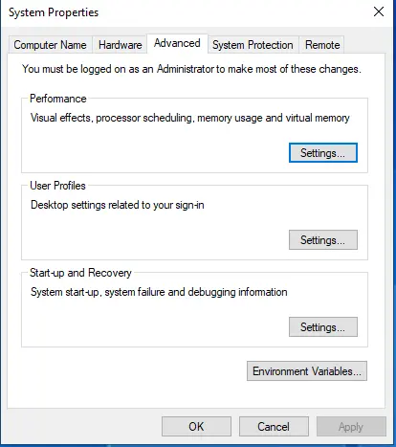Click the Performance group label
Image resolution: width=396 pixels, height=447 pixels.
click(x=58, y=99)
